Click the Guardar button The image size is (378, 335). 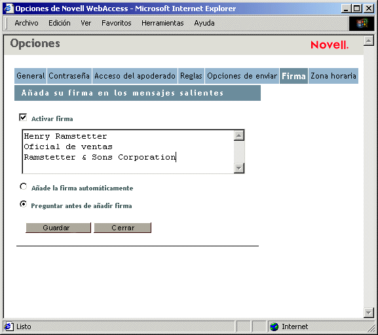point(58,228)
